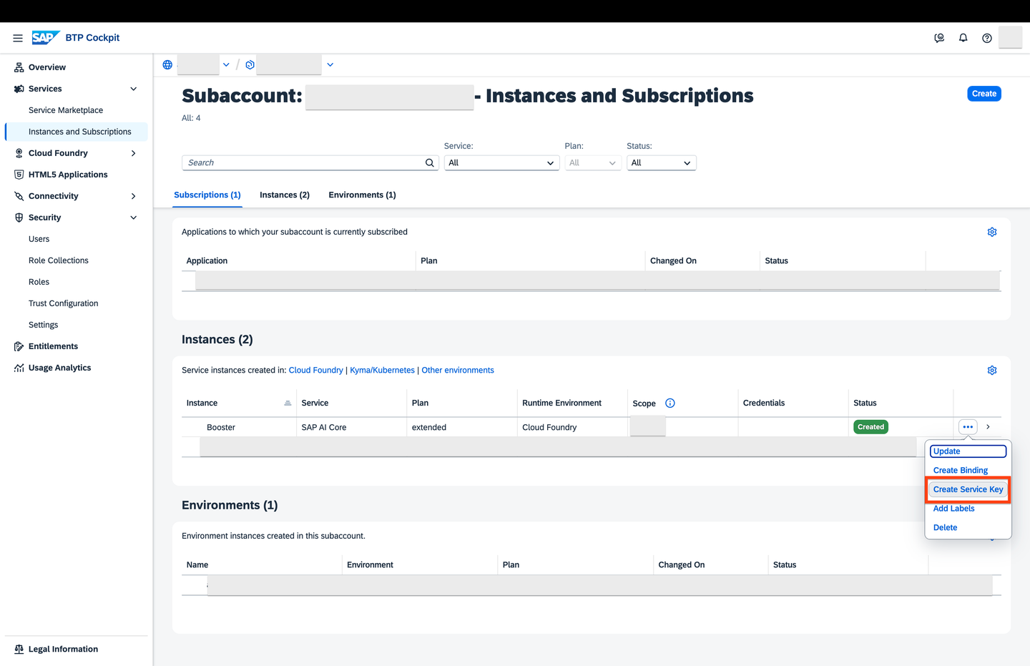Open the Kyma/Kubernetes link

[382, 370]
